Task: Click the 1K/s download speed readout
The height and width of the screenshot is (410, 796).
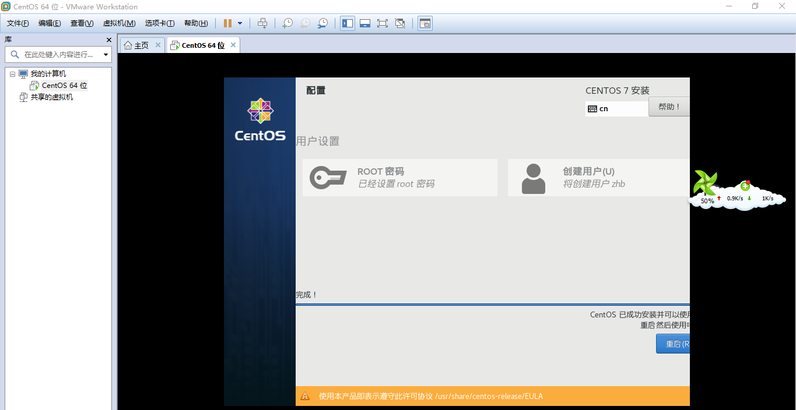Action: point(767,199)
